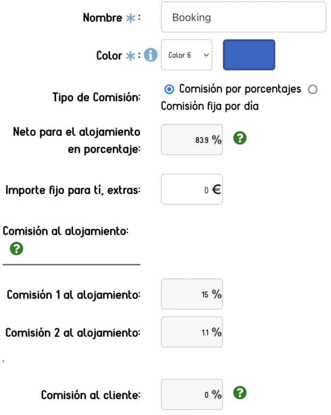Click the chevron on the color selector
This screenshot has height=415, width=331.
click(206, 55)
